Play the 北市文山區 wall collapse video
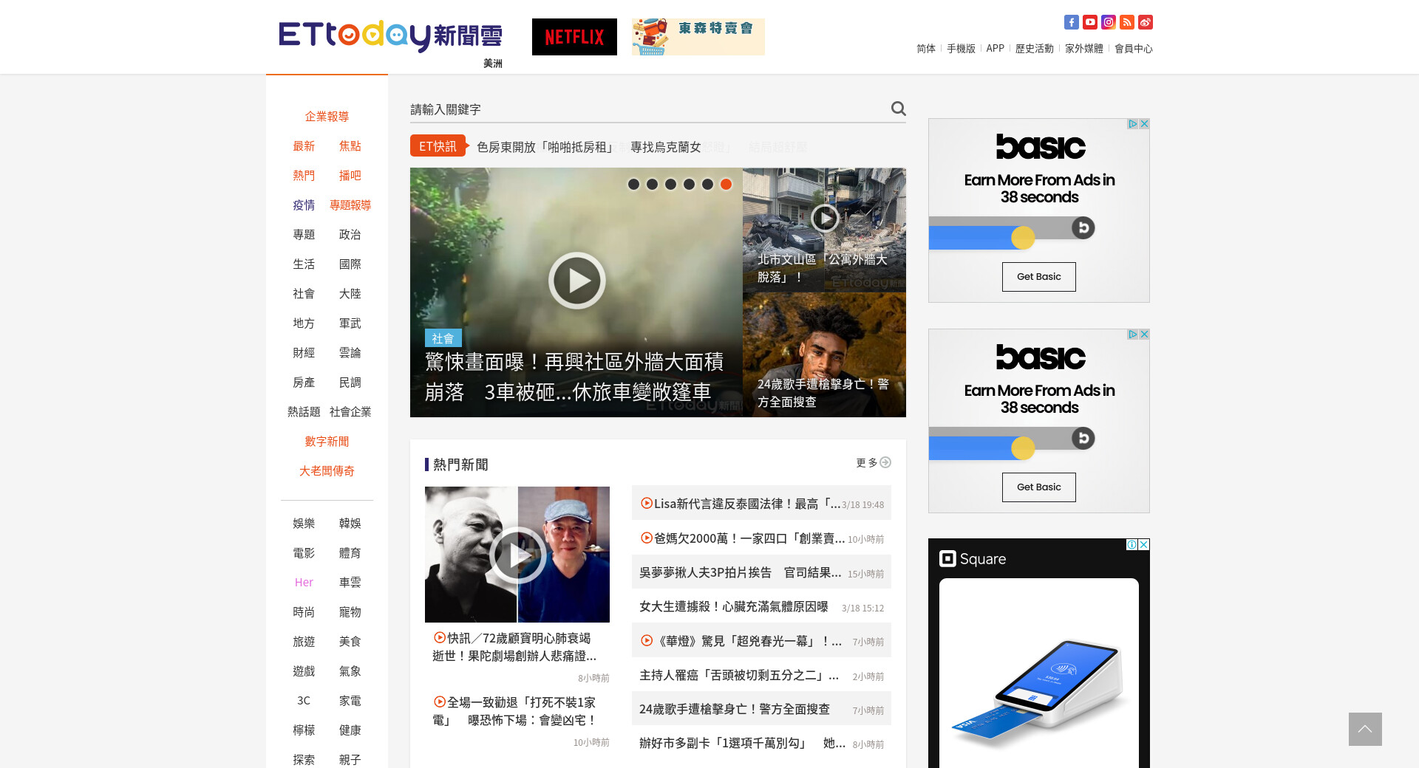 pyautogui.click(x=824, y=218)
